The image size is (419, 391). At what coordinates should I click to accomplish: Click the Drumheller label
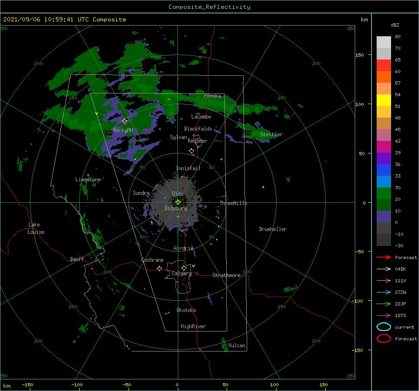pos(273,229)
